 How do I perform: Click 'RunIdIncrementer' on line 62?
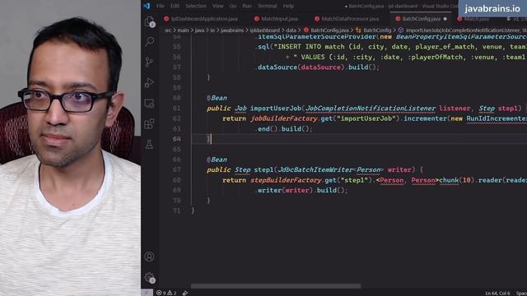pyautogui.click(x=497, y=118)
